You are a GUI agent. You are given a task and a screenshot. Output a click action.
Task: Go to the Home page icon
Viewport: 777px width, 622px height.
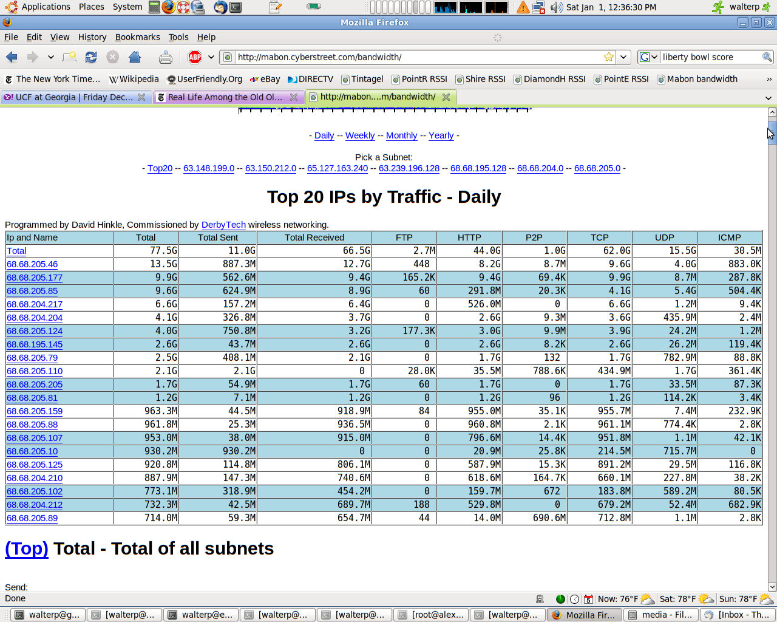coord(135,57)
